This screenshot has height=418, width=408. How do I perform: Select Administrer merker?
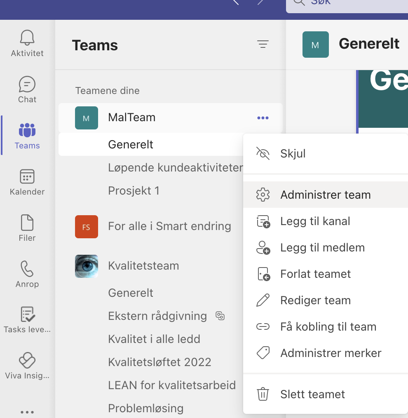[x=326, y=353]
